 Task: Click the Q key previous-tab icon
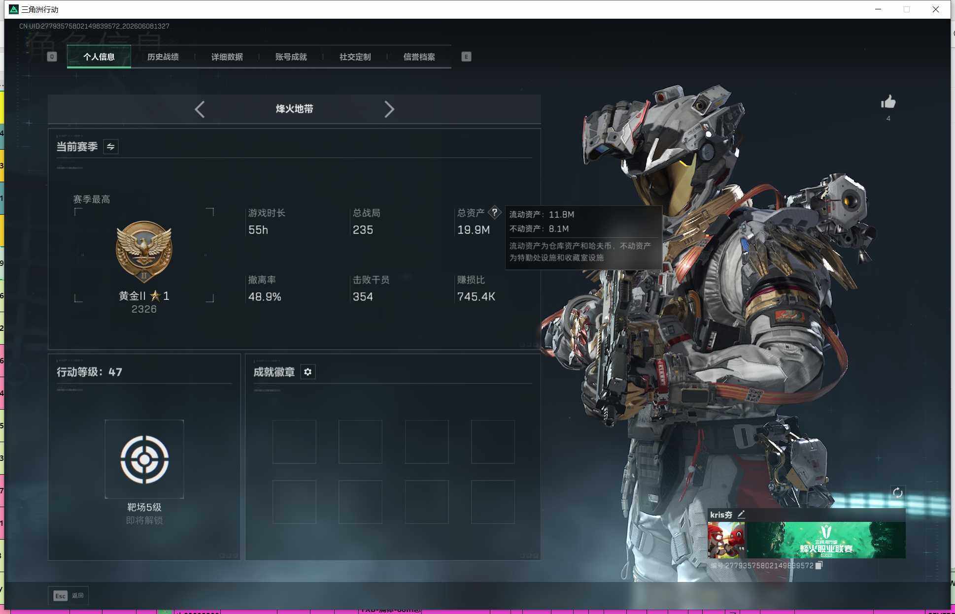pos(52,57)
